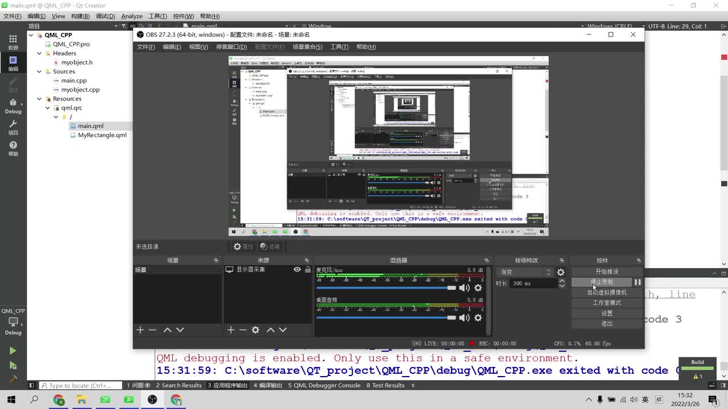Open Windows Start button on the taskbar

click(x=11, y=400)
